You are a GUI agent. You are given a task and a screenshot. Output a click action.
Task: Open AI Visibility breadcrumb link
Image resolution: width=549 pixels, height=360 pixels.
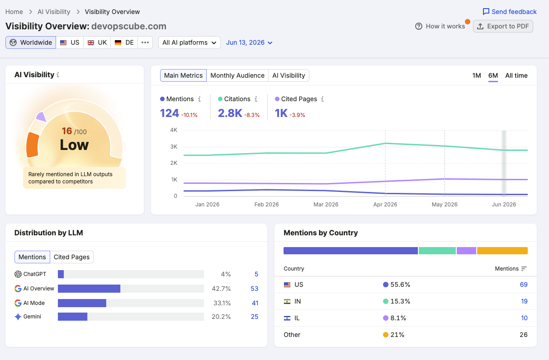click(x=54, y=12)
